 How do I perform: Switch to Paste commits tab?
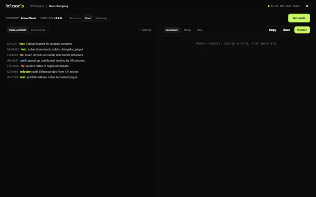17,30
